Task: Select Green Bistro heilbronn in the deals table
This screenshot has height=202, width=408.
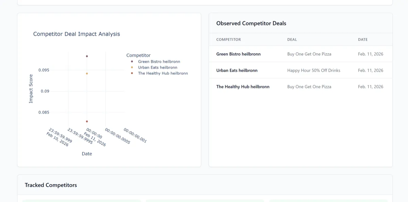Action: click(238, 54)
